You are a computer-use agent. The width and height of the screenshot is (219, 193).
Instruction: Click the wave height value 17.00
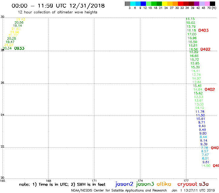192,34
